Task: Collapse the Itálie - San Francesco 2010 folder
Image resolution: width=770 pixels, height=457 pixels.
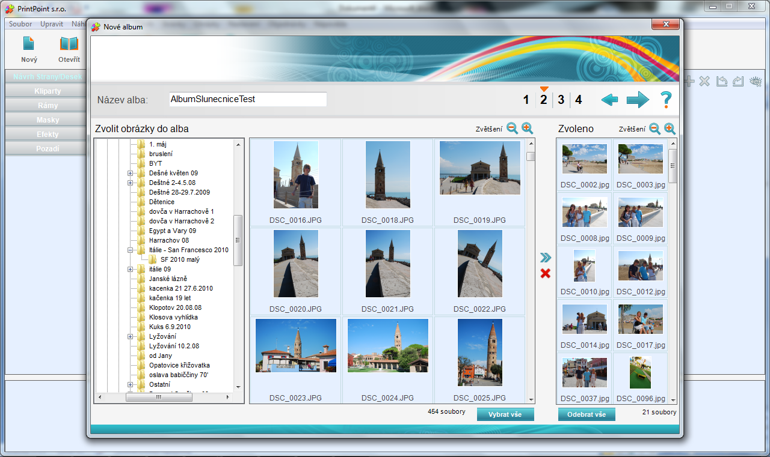Action: click(130, 250)
